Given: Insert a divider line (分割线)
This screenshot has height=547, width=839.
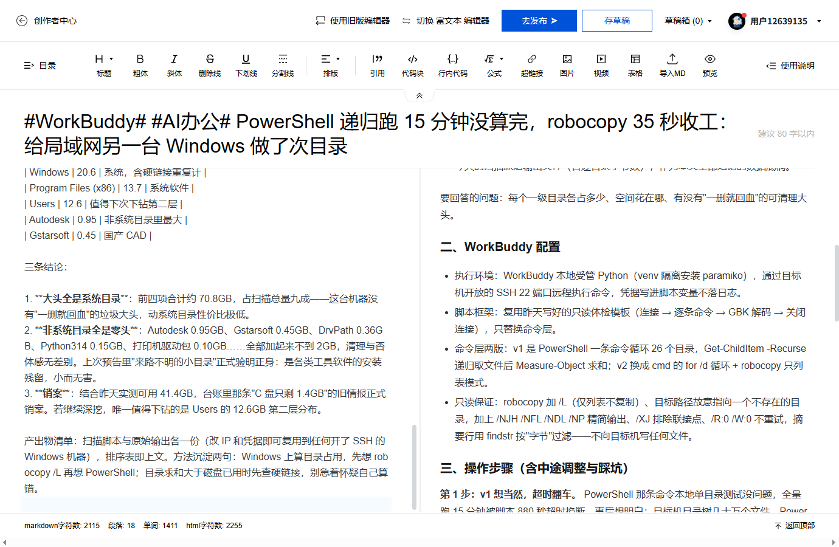Looking at the screenshot, I should pyautogui.click(x=283, y=66).
